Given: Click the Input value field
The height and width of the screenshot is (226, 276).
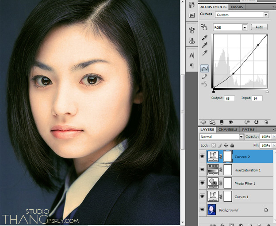Looking at the screenshot, I should coord(257,98).
